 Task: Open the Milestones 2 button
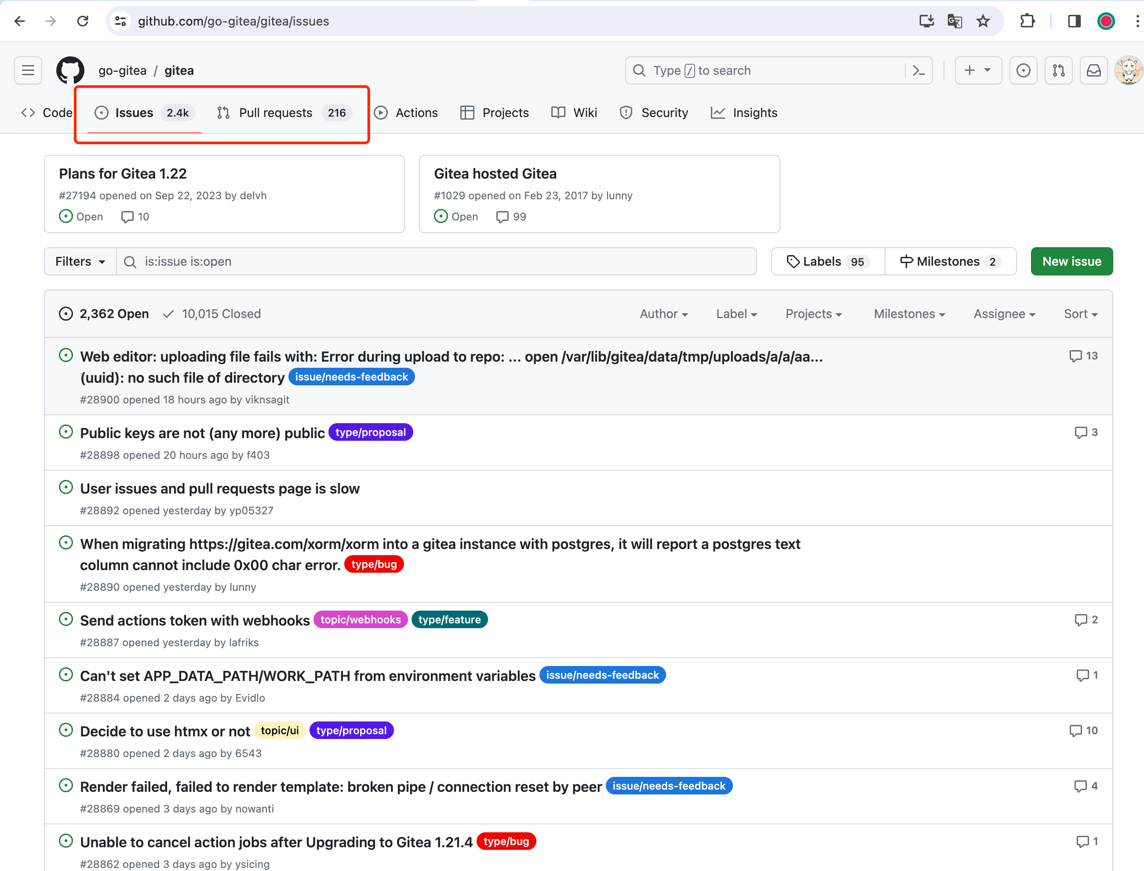950,261
